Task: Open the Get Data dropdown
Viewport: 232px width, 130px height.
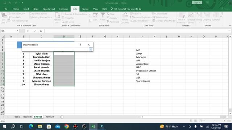Action: (x=4, y=18)
